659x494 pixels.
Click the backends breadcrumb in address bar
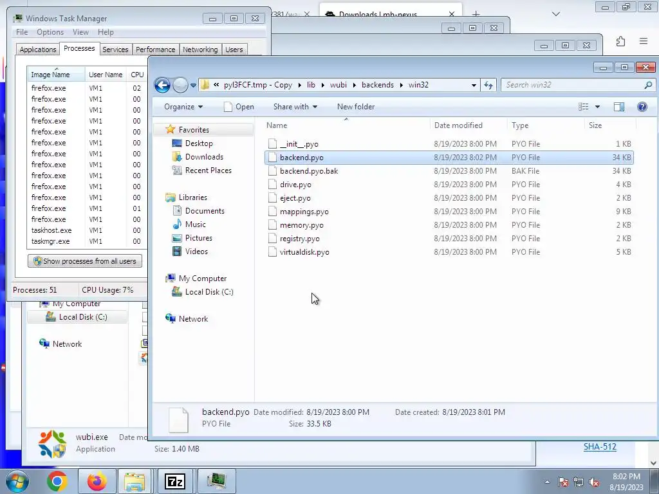377,85
